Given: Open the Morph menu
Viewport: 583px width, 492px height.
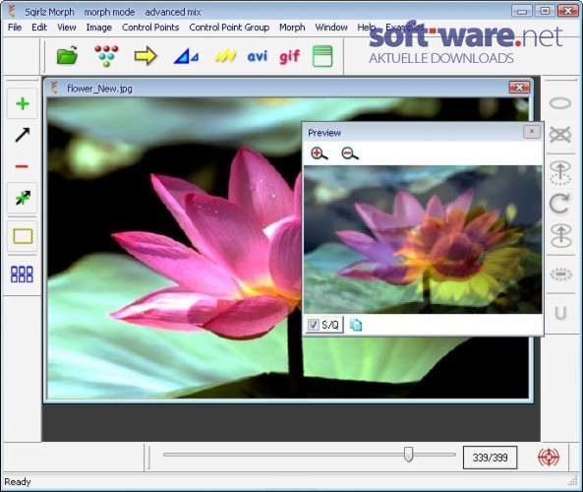Looking at the screenshot, I should point(292,28).
